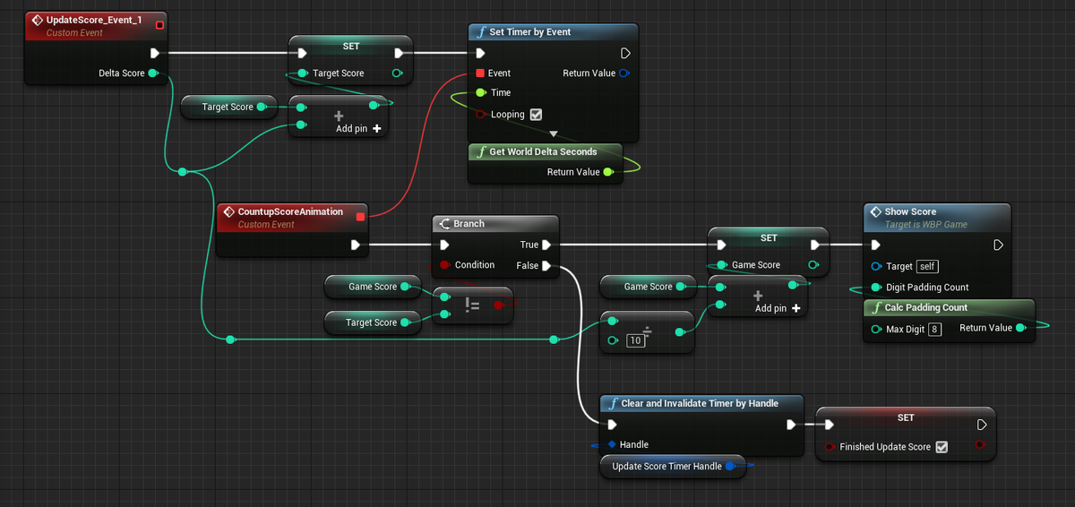Click the Digit Padding Count input pin
This screenshot has height=507, width=1075.
click(876, 288)
